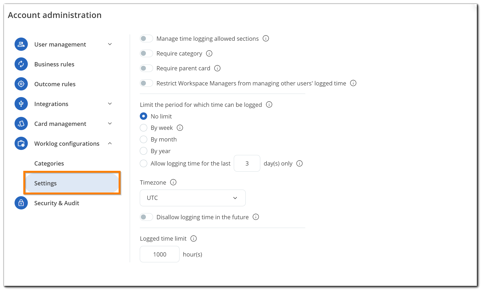484x293 pixels.
Task: Click the Logged time limit hours field
Action: 159,254
